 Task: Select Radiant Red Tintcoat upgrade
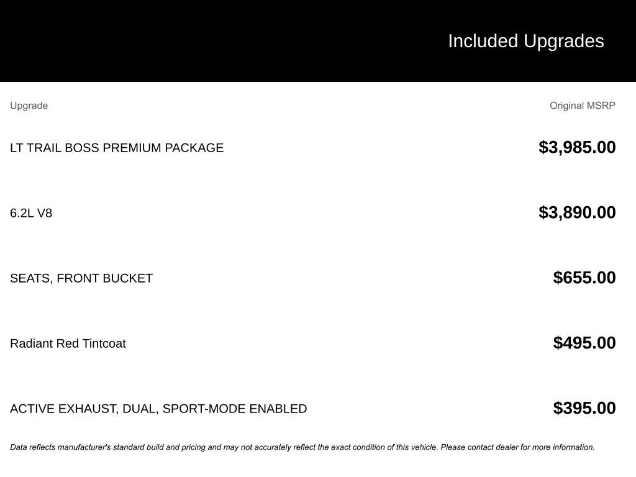tap(68, 343)
